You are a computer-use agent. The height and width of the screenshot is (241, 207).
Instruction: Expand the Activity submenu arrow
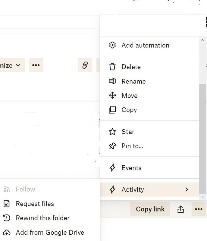[187, 189]
